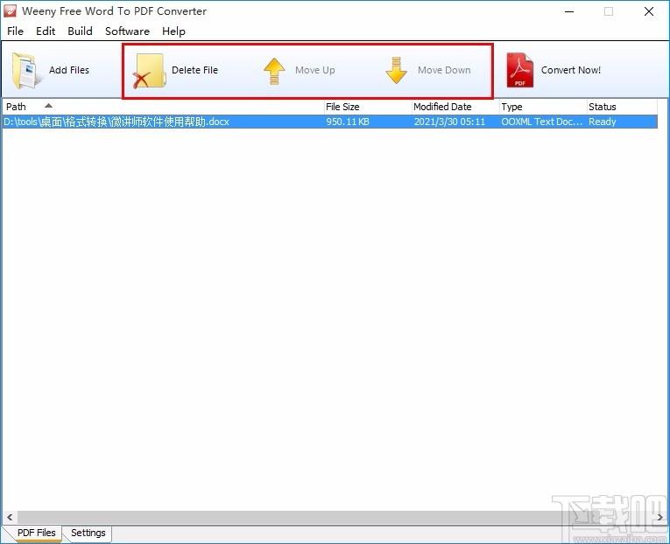Click the Add Files folder icon
The image size is (670, 544).
coord(25,71)
